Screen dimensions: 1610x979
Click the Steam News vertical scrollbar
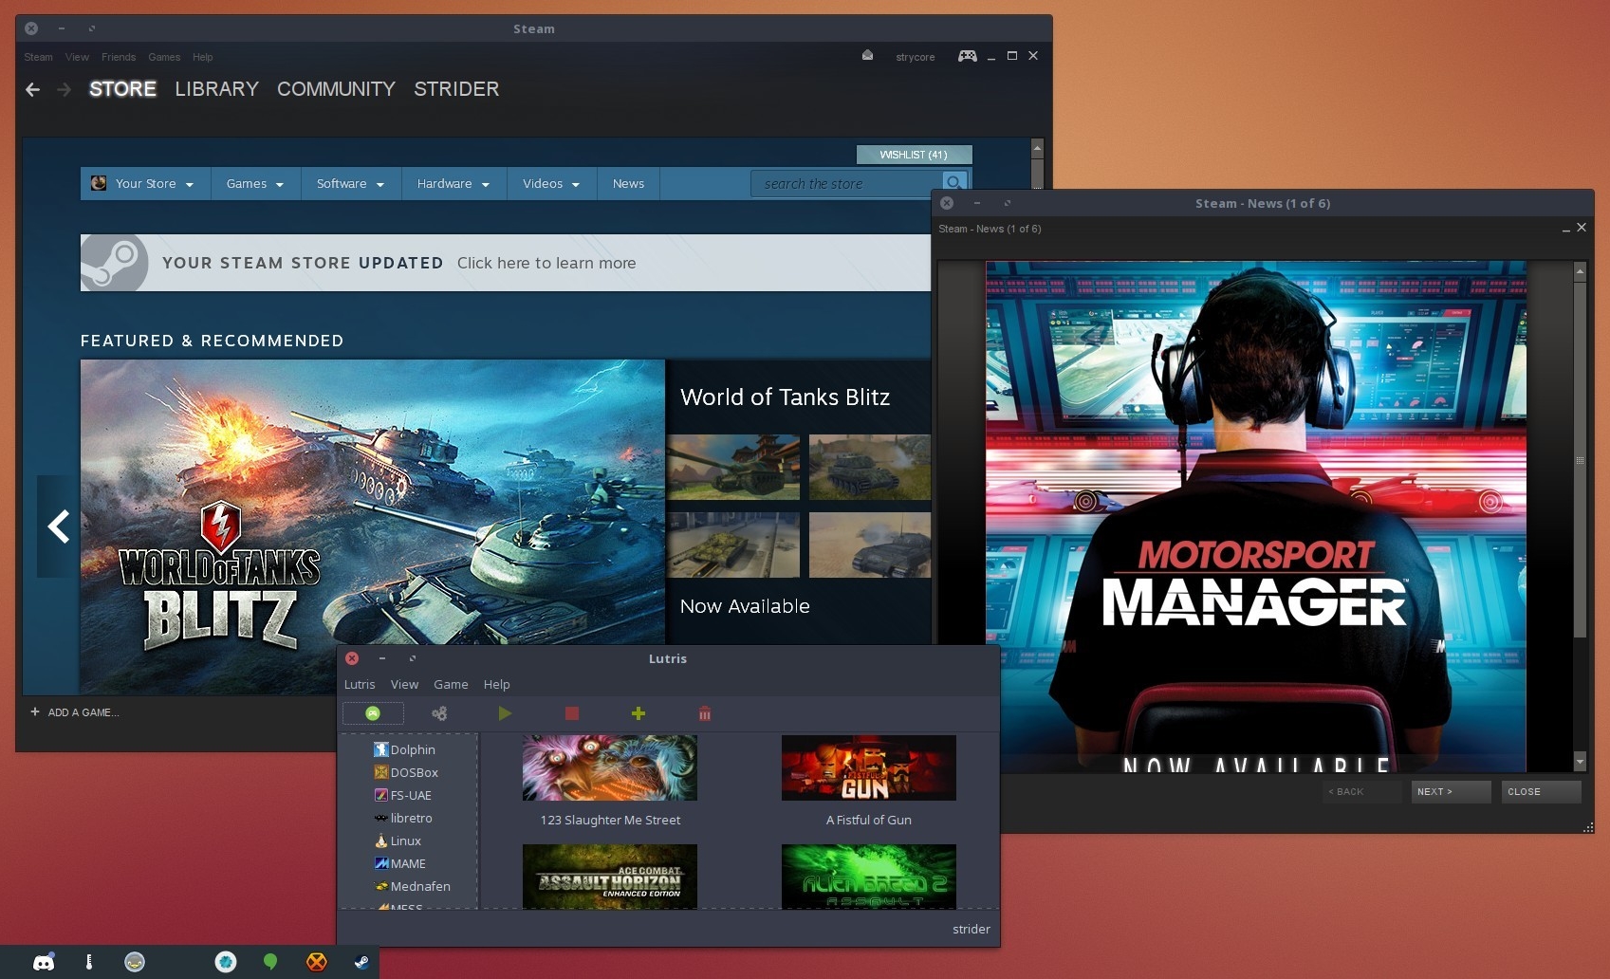pos(1580,459)
